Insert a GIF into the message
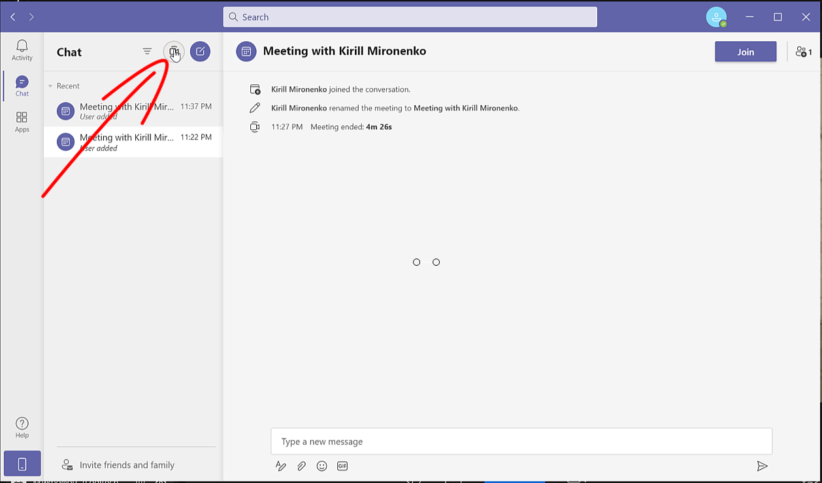The image size is (822, 483). 342,465
